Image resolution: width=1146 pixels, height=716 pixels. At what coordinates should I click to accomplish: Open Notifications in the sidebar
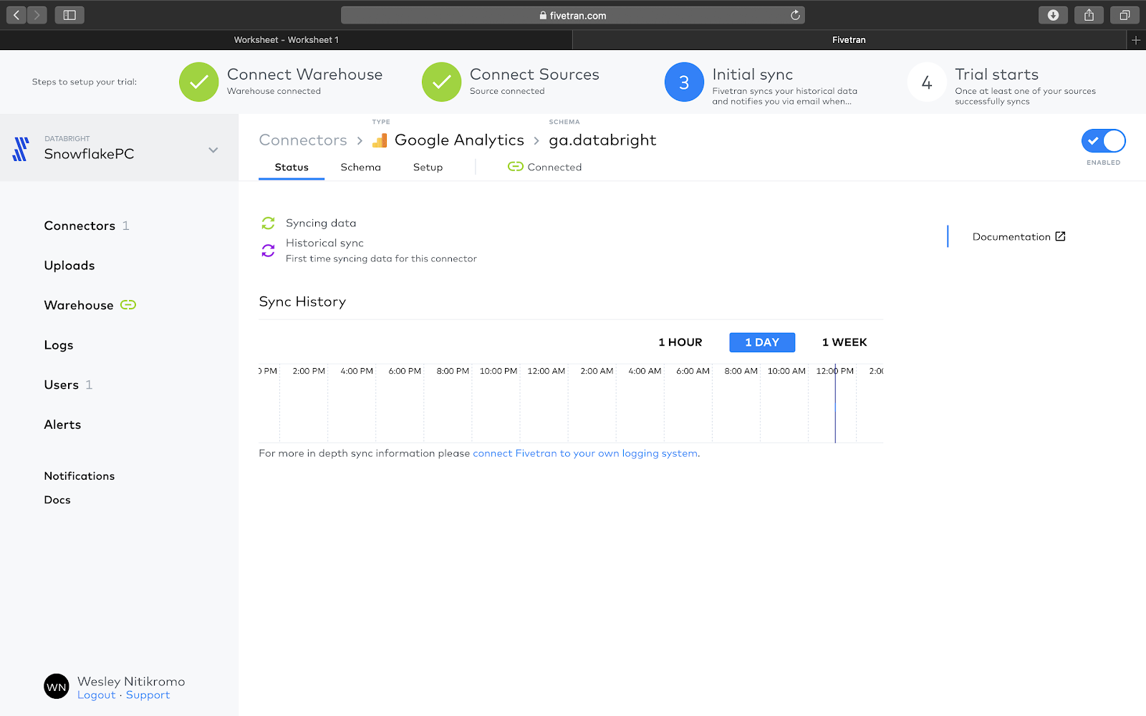point(80,476)
